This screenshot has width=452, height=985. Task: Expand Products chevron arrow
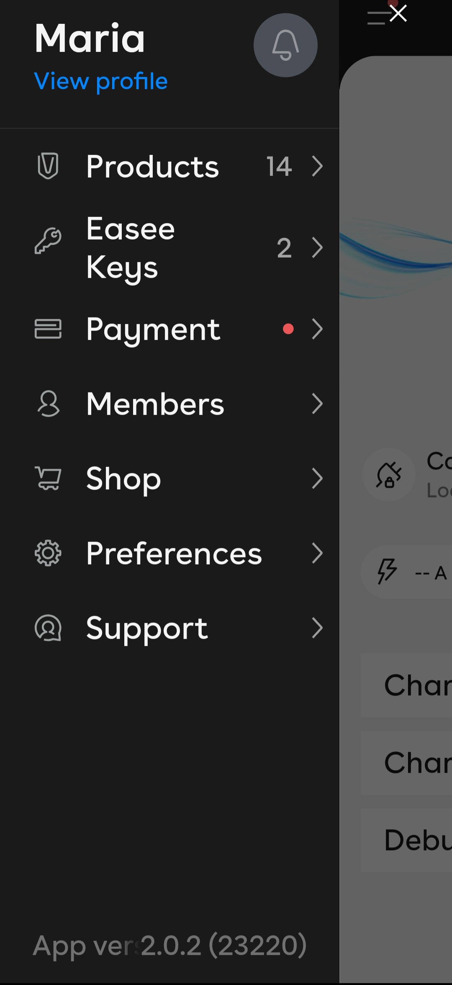tap(317, 166)
